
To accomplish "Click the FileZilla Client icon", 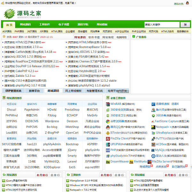I will (x=108, y=139).
